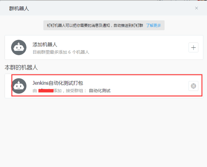Click the 本群的机器人 section heading
This screenshot has width=207, height=167.
click(21, 67)
